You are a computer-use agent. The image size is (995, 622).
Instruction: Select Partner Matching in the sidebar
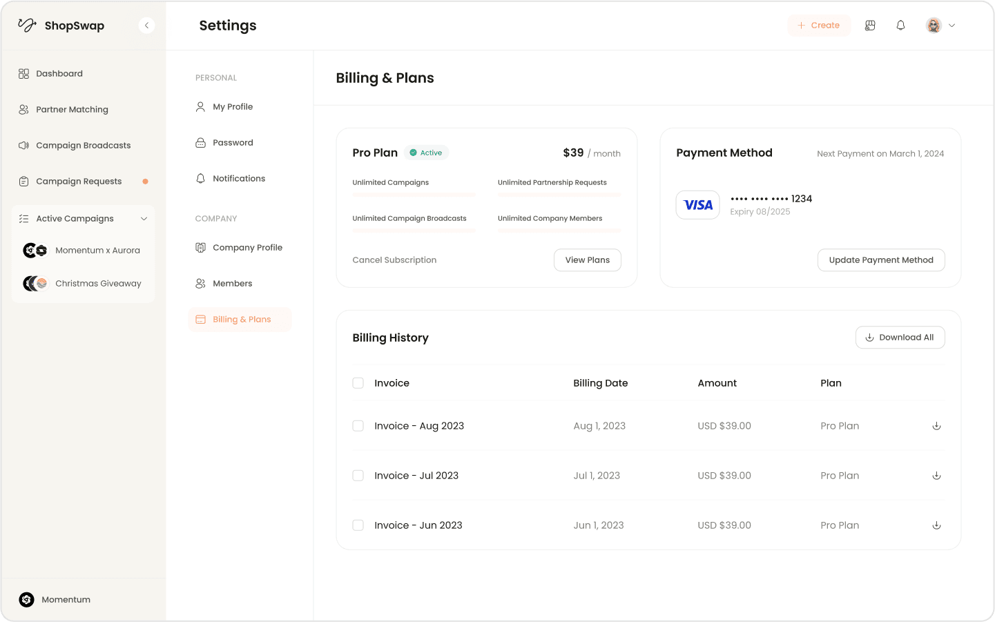[72, 109]
